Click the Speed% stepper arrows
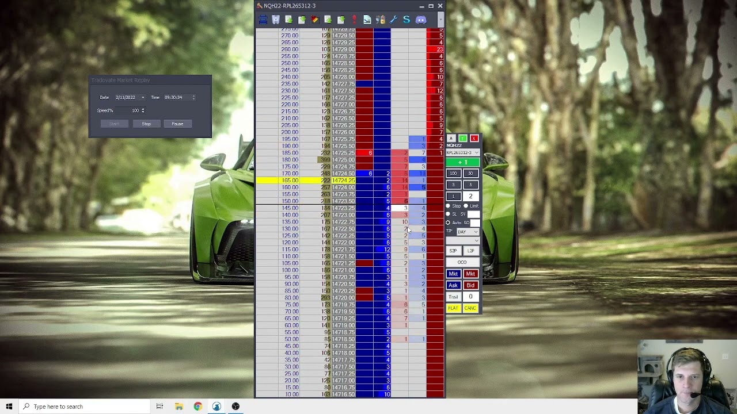Viewport: 737px width, 414px height. pyautogui.click(x=143, y=110)
